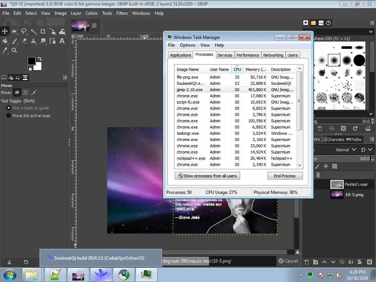Reset colors to default black and white
The height and width of the screenshot is (282, 376).
[29, 68]
